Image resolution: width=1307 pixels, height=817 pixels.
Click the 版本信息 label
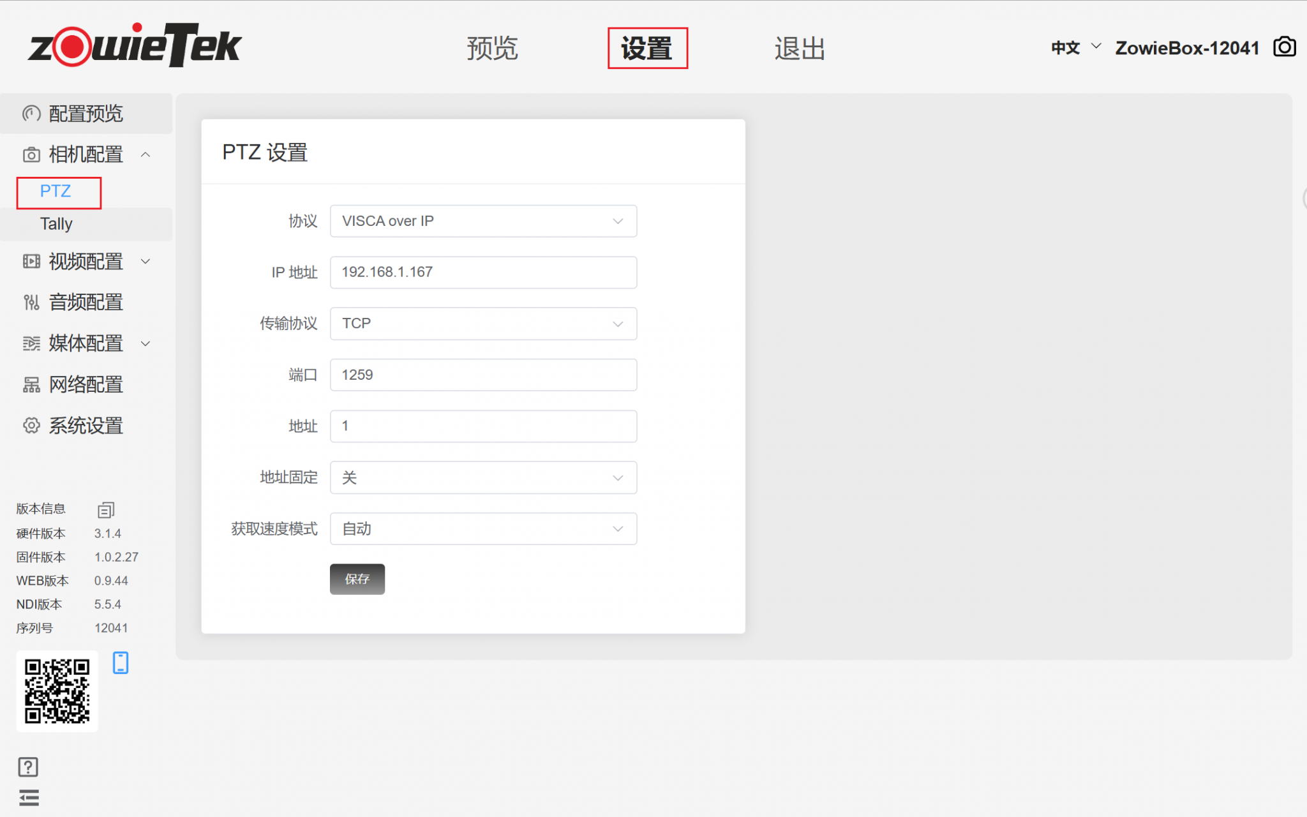(41, 509)
